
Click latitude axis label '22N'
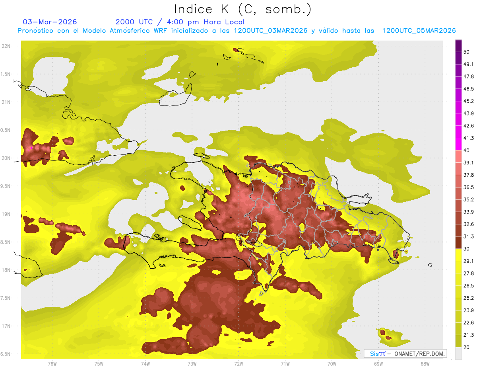[x=6, y=46]
